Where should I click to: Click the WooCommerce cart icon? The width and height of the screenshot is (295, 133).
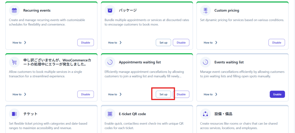[x=14, y=62]
